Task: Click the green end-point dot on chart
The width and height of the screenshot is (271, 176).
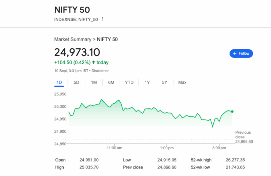Action: [232, 111]
